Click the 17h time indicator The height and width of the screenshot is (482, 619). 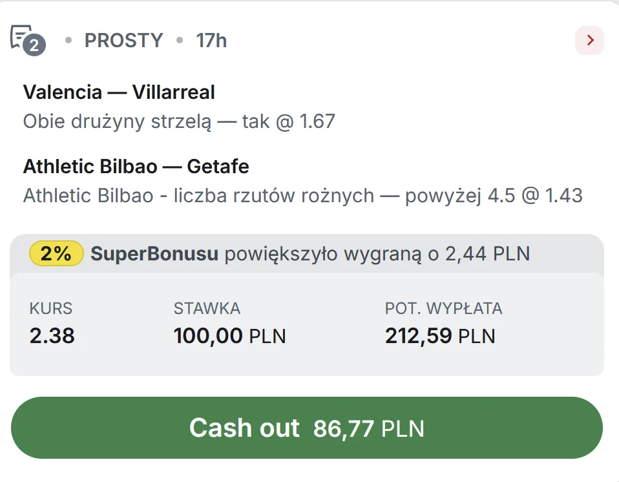click(x=211, y=41)
